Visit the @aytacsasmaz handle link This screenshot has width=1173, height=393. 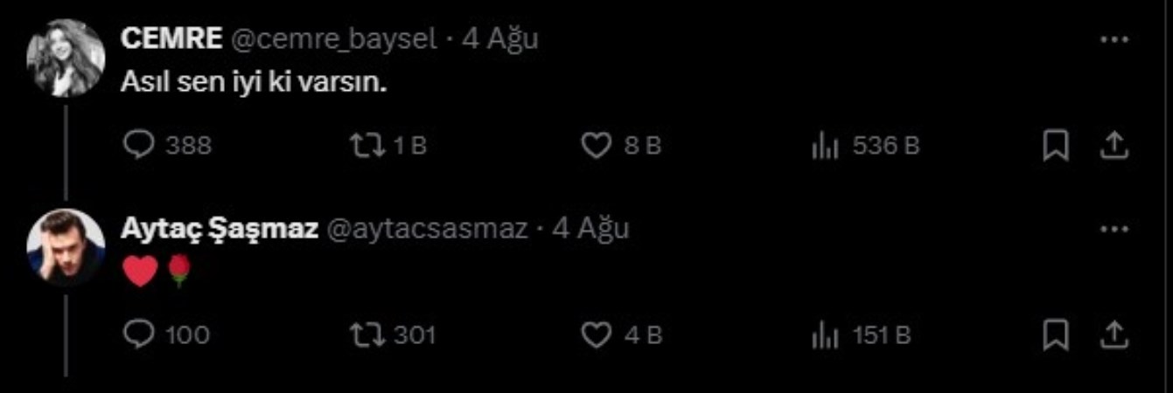(x=427, y=229)
